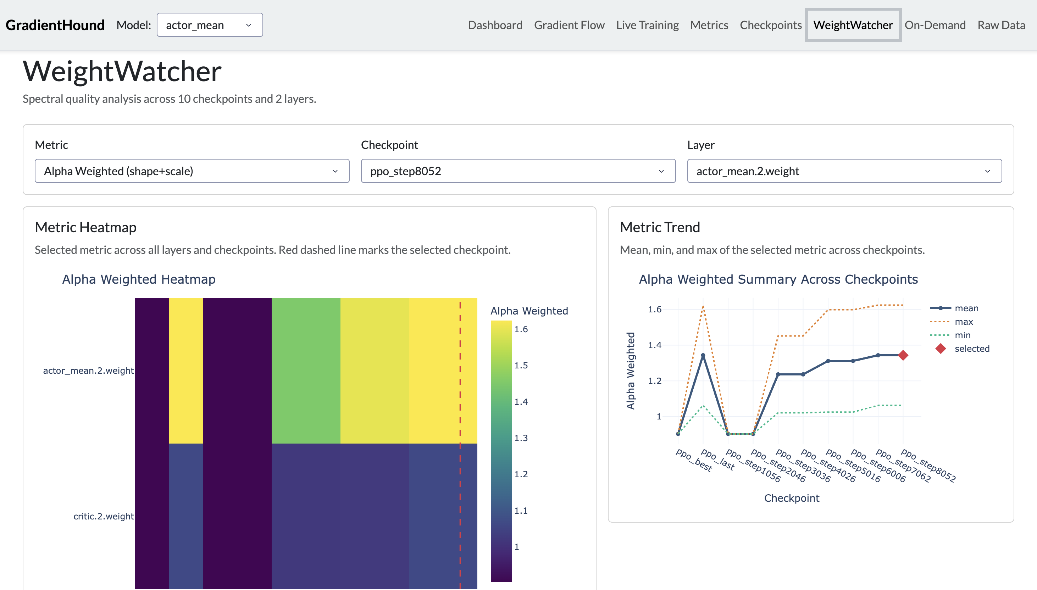Screen dimensions: 1037x590
Task: Navigate to Metrics tab
Action: 709,25
